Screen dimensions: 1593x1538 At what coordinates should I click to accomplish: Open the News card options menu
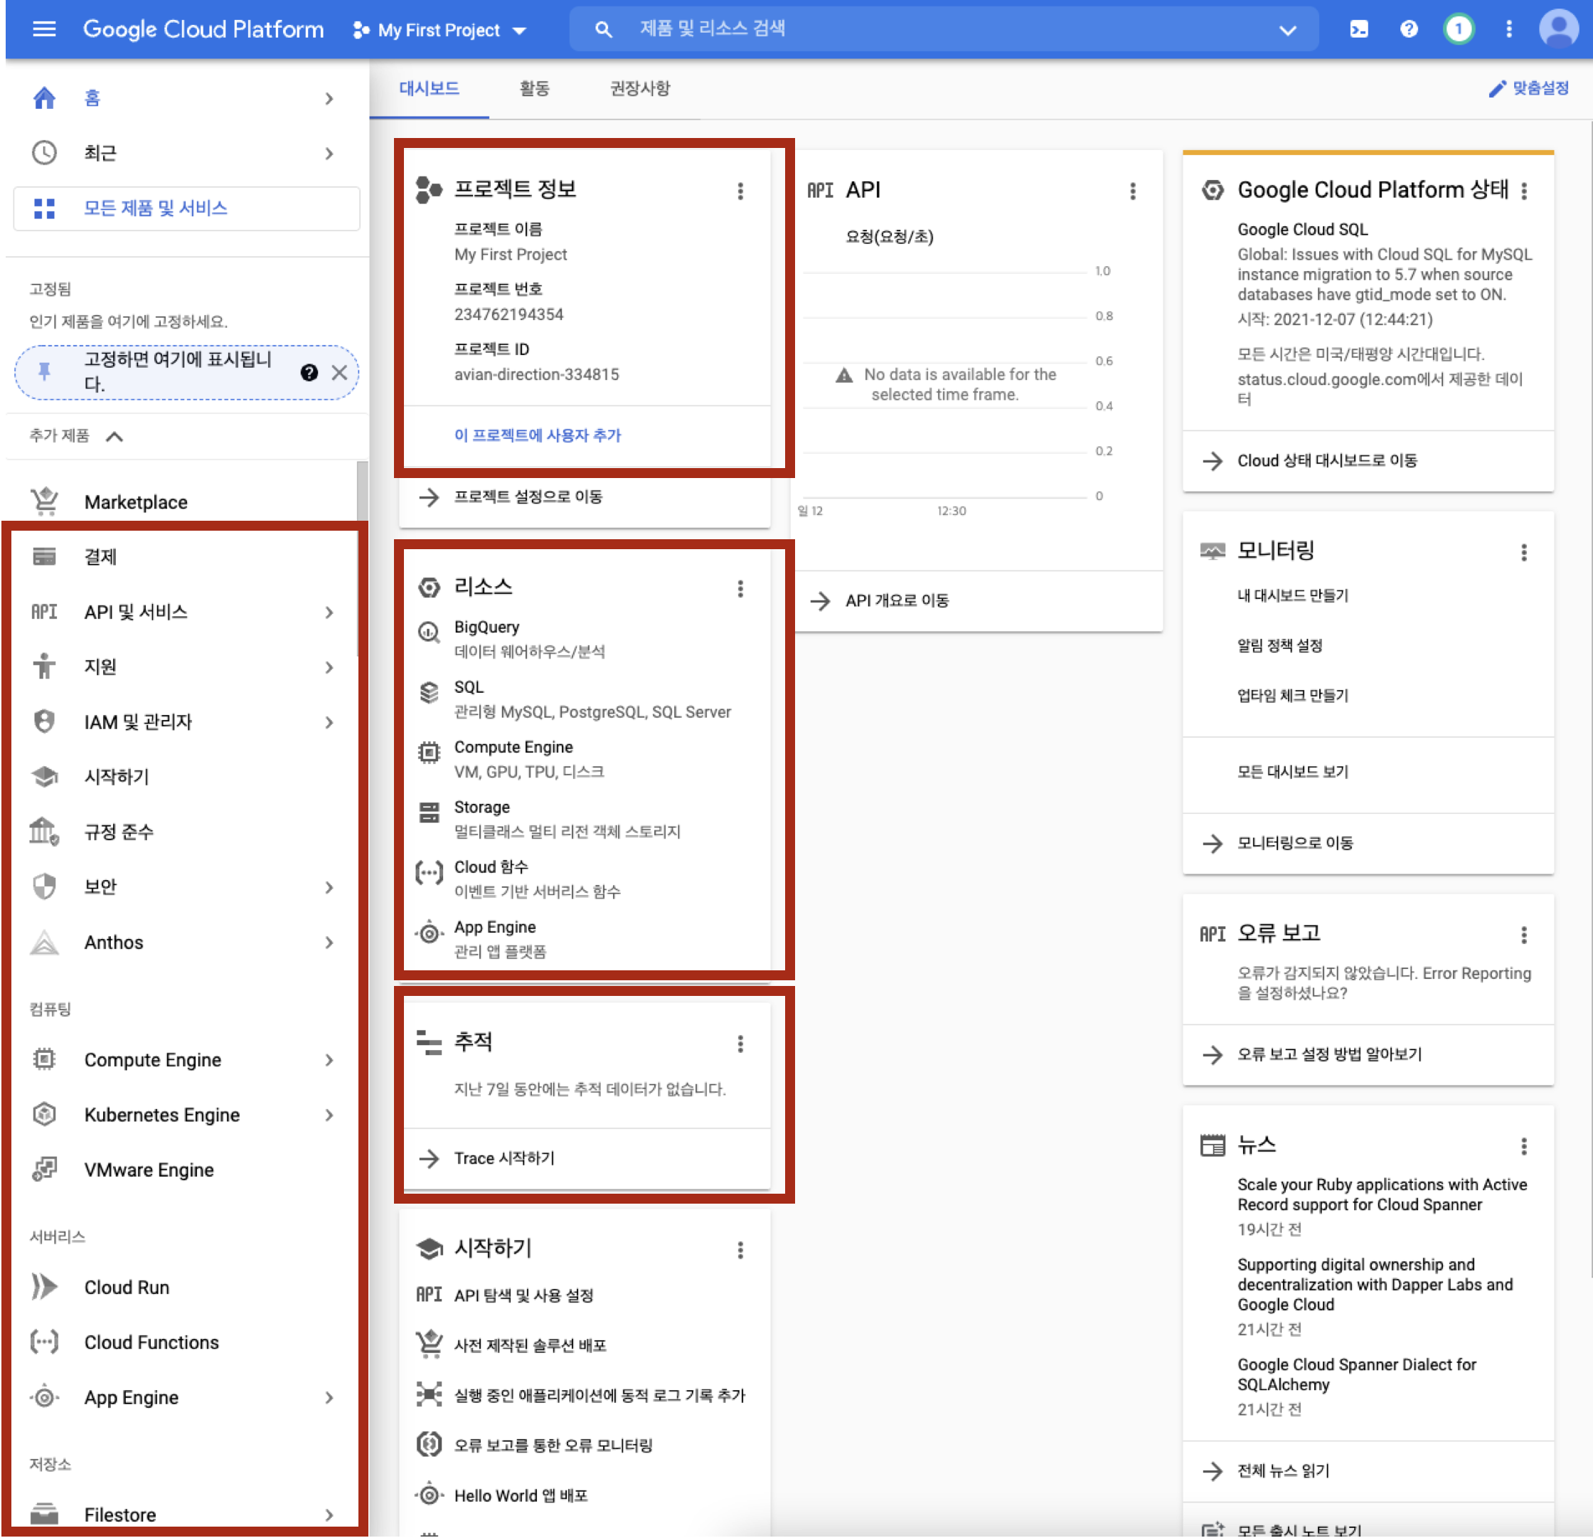click(x=1524, y=1146)
